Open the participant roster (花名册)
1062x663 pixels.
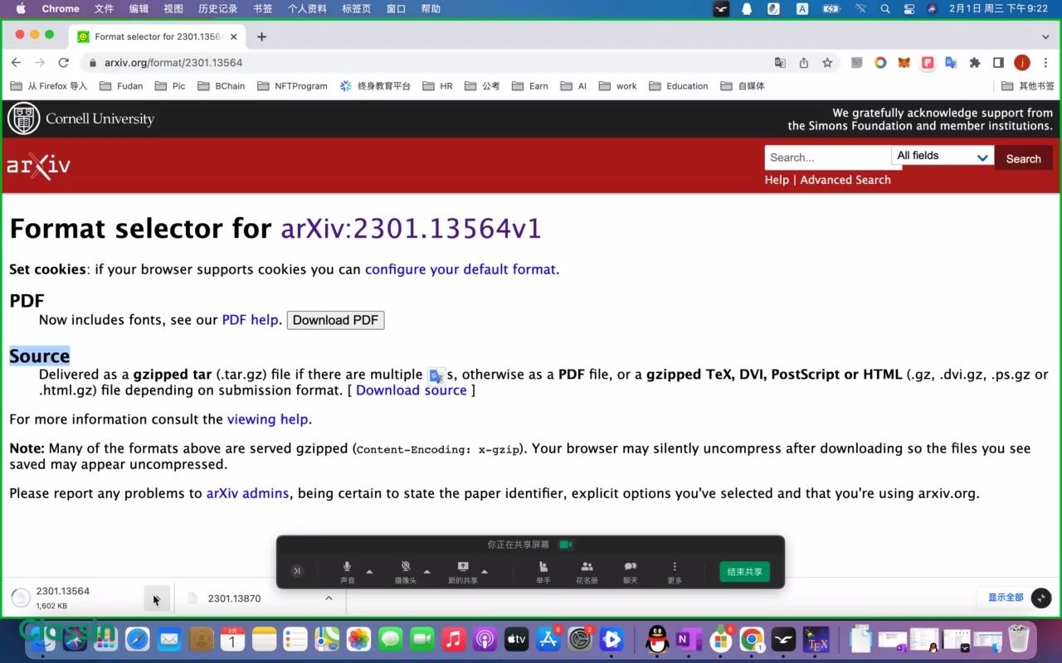(x=587, y=570)
